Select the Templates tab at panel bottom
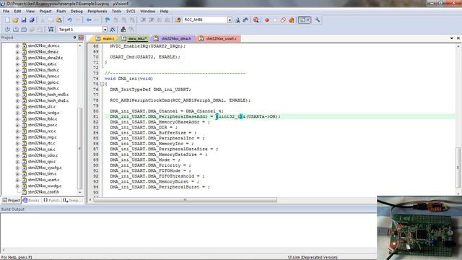The height and width of the screenshot is (260, 462). coord(72,201)
